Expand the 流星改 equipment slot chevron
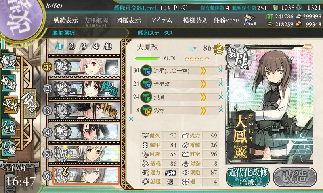This screenshot has width=323, height=193. [203, 84]
